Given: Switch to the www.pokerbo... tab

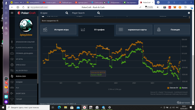Looking at the screenshot, I should [x=33, y=2].
